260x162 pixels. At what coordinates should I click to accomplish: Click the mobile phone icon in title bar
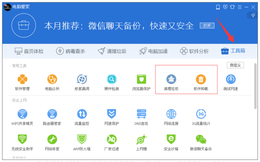point(218,7)
